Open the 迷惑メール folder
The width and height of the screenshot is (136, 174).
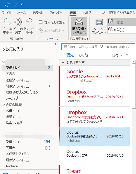(13, 117)
